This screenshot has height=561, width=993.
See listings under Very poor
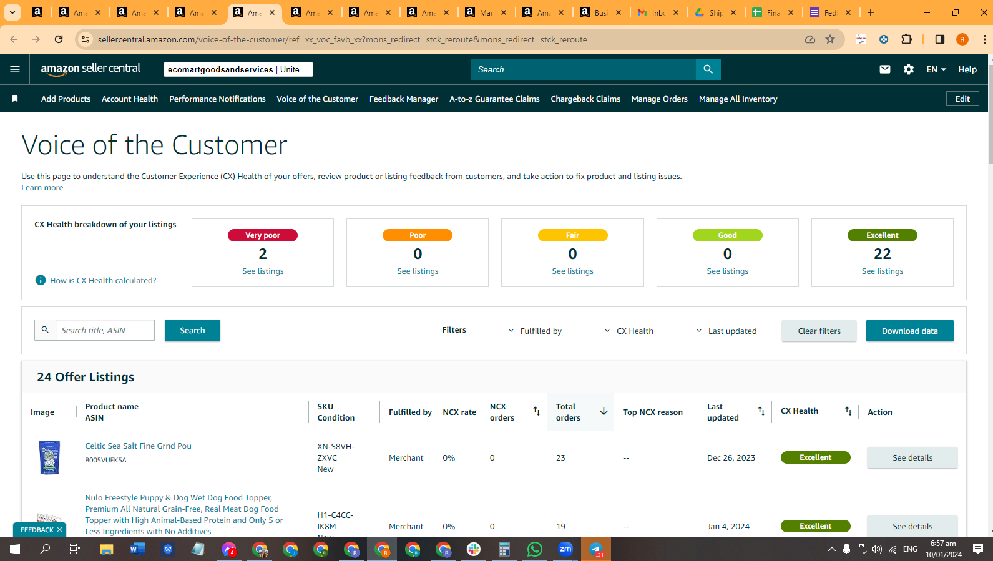coord(263,271)
